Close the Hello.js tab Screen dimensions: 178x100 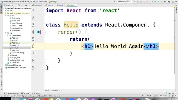[76, 5]
